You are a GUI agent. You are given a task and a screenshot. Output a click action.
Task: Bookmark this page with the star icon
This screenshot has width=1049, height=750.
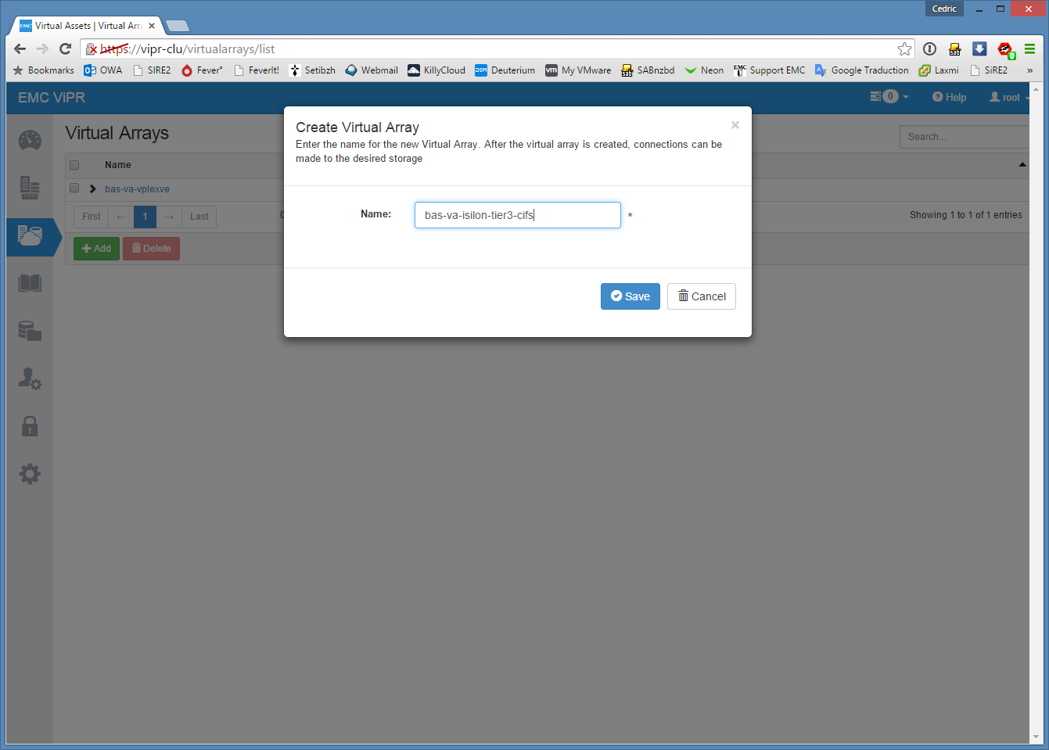point(904,49)
